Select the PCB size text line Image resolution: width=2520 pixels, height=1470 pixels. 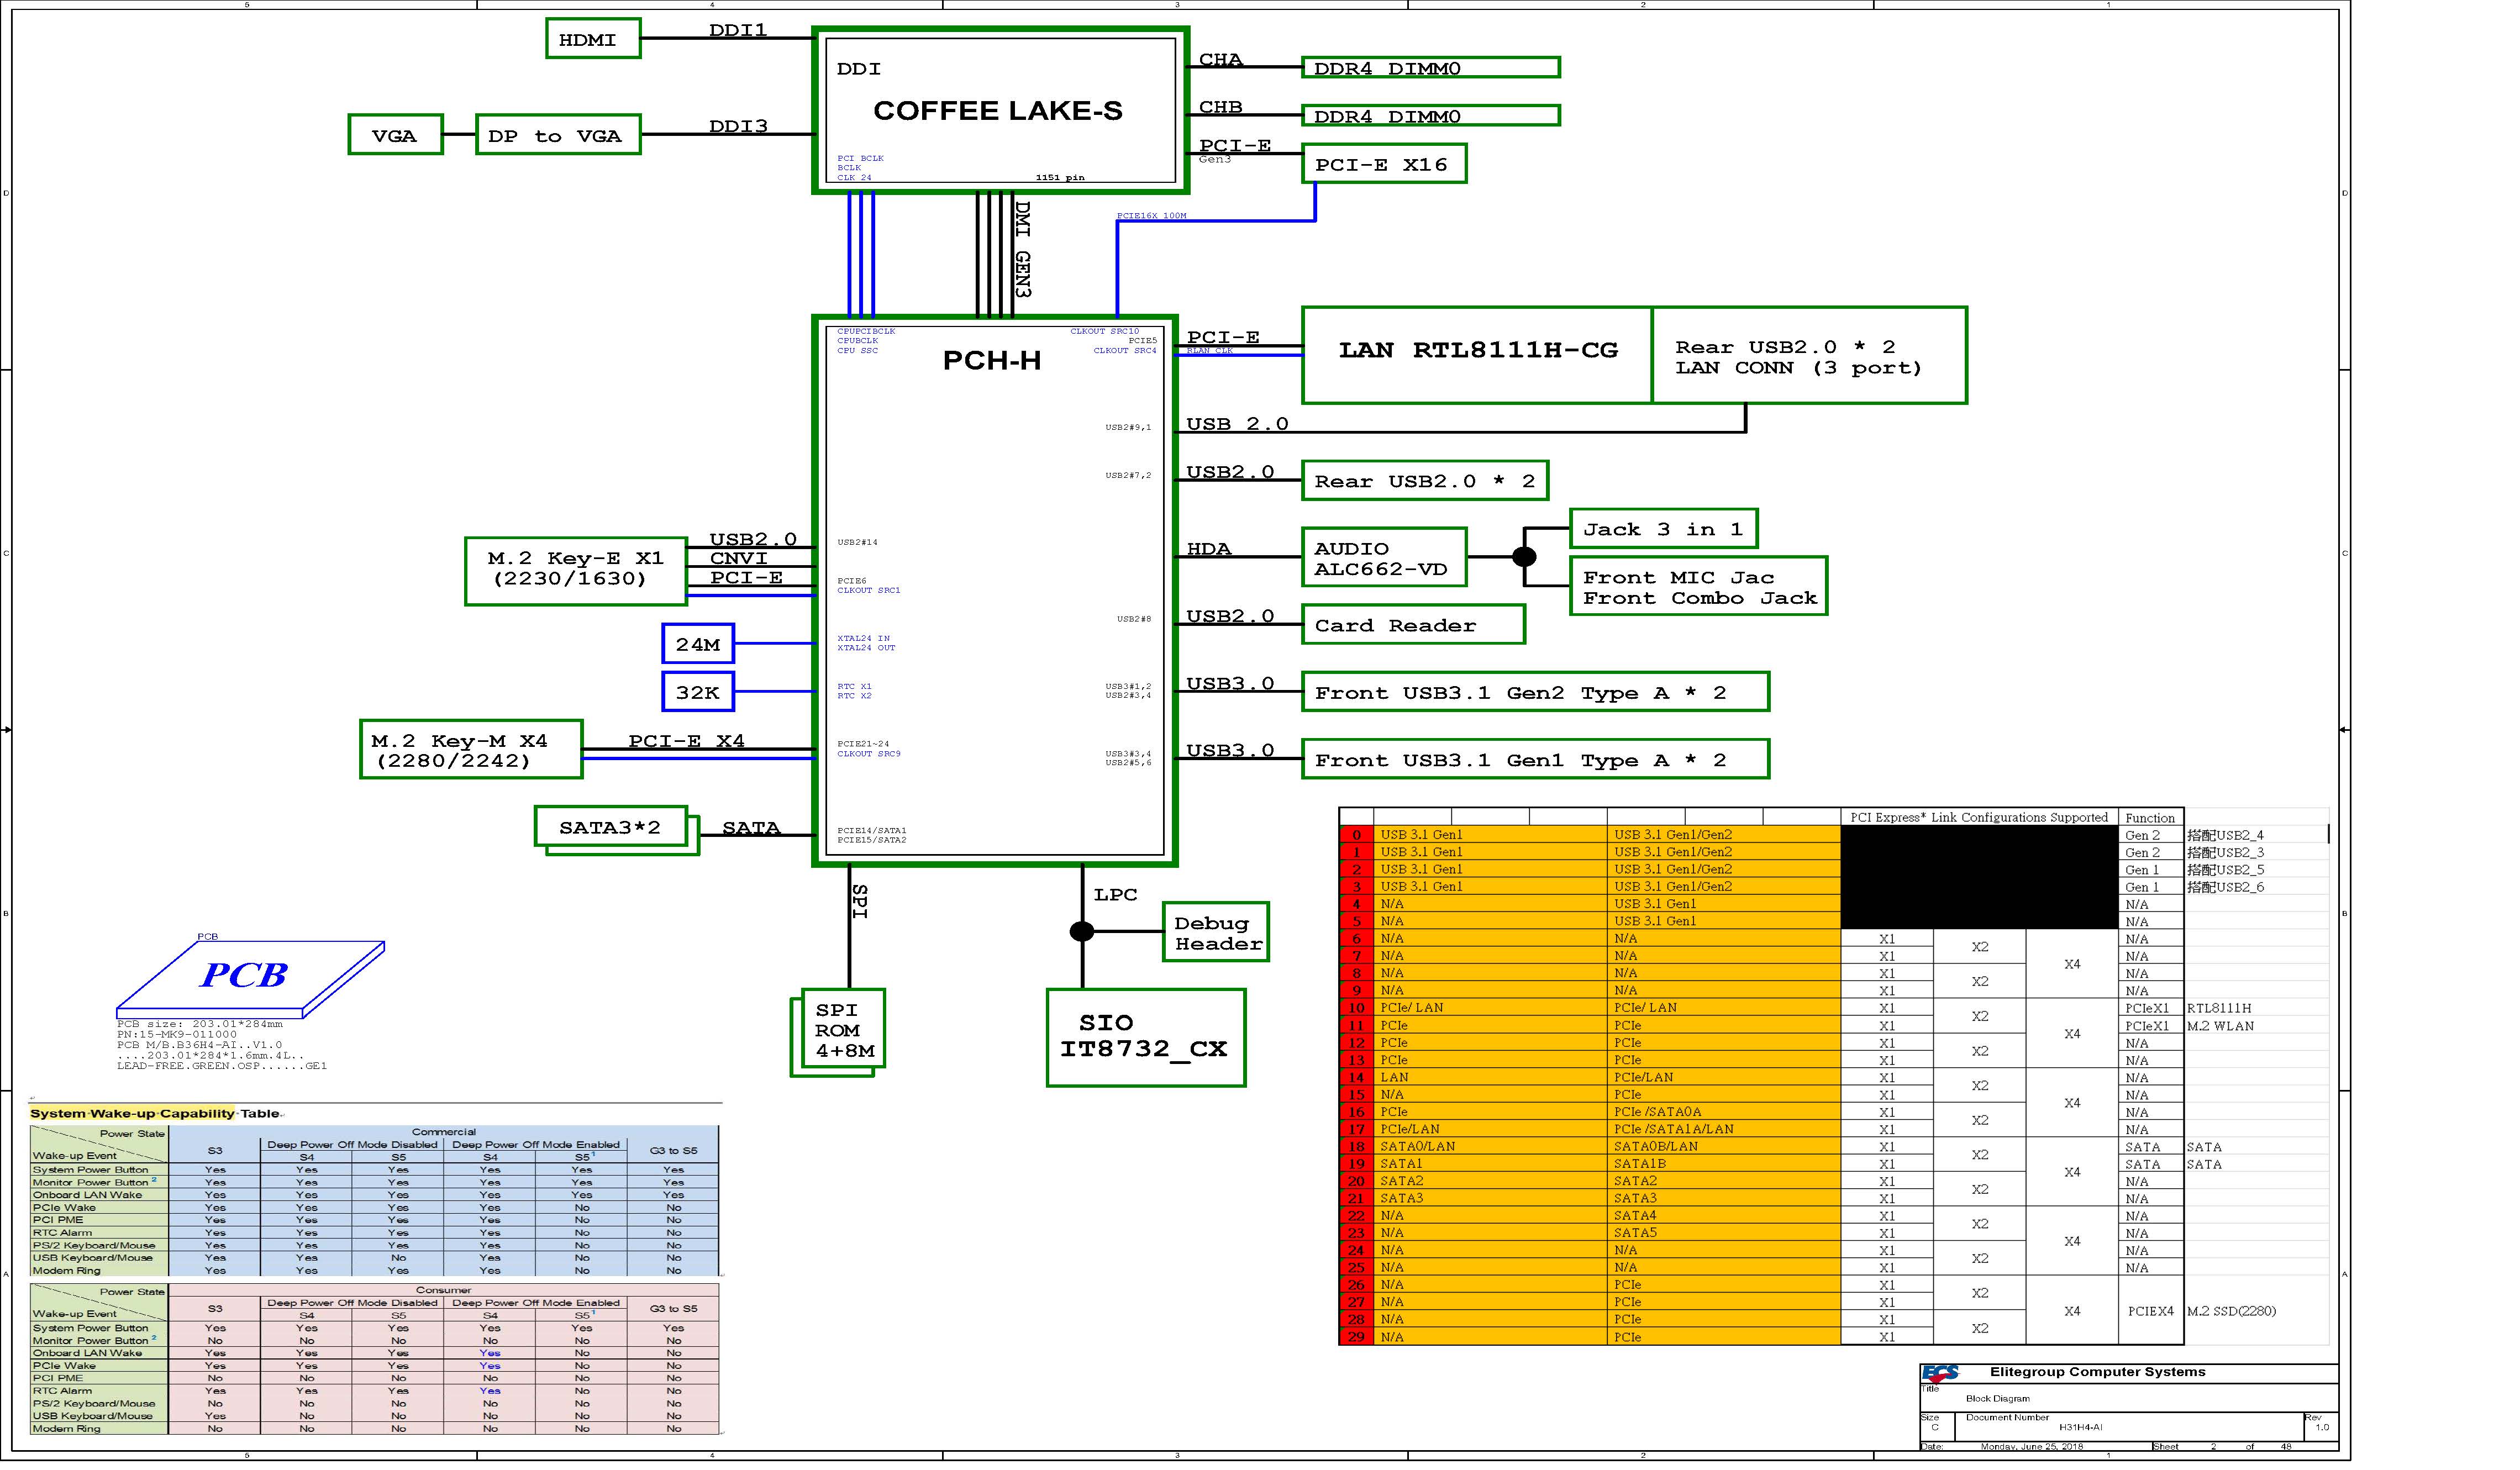pos(200,1024)
